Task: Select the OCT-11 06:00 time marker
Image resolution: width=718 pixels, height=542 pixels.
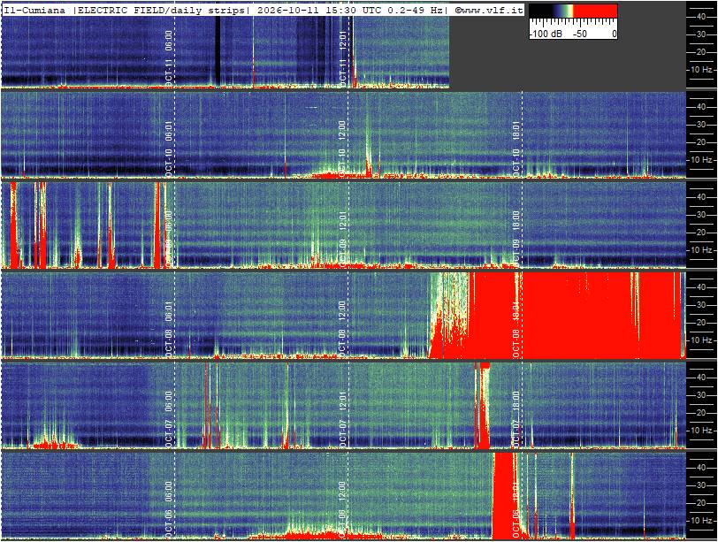Action: point(169,58)
